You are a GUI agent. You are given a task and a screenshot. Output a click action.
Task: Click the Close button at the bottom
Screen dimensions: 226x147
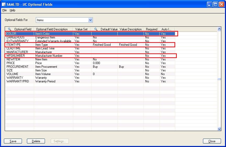212,141
